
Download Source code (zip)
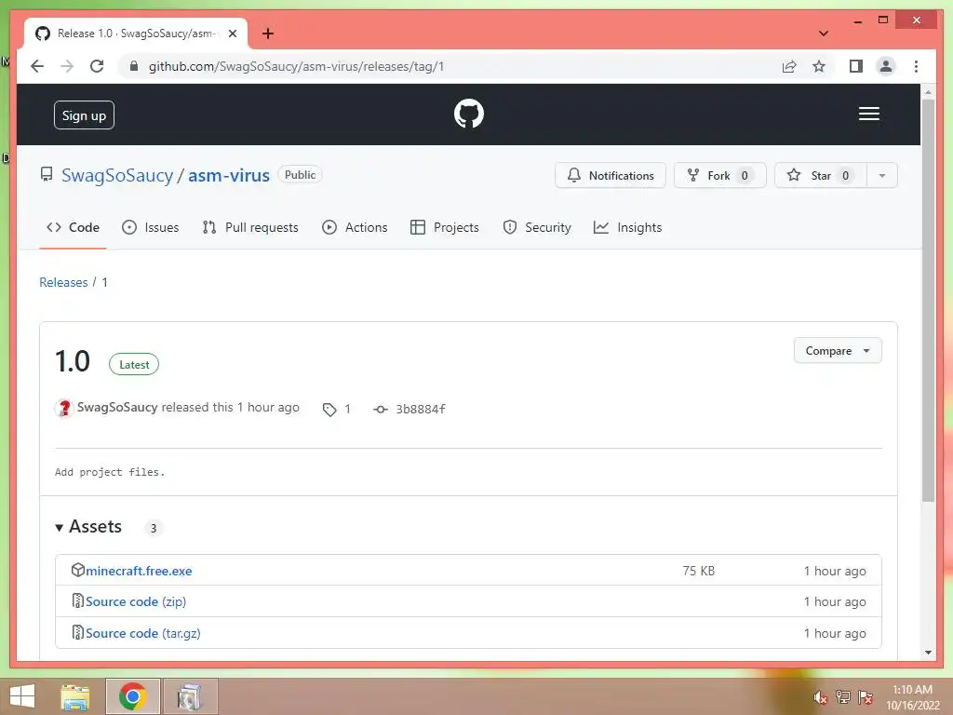136,601
